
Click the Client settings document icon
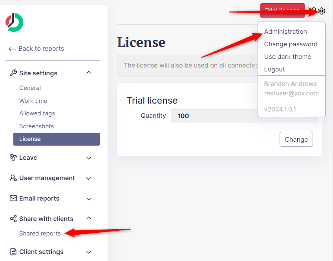(13, 252)
